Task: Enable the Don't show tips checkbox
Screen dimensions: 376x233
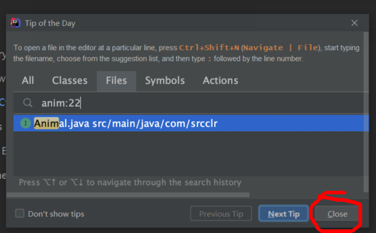Action: [20, 213]
